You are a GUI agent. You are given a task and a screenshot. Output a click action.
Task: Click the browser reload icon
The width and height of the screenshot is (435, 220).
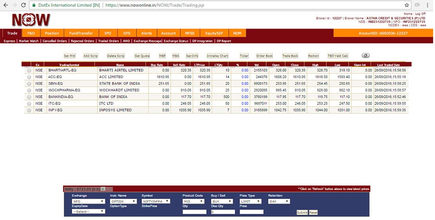click(x=23, y=5)
